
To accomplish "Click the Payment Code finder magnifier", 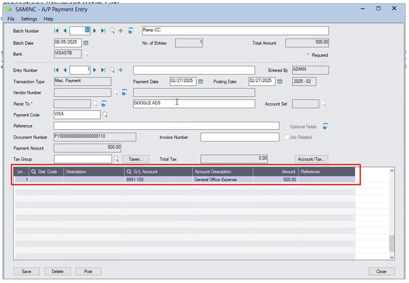I will click(x=105, y=115).
